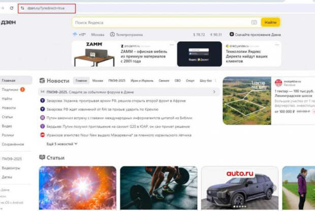315x211 pixels.
Task: Open Ролики in the left sidebar
Action: click(8, 135)
